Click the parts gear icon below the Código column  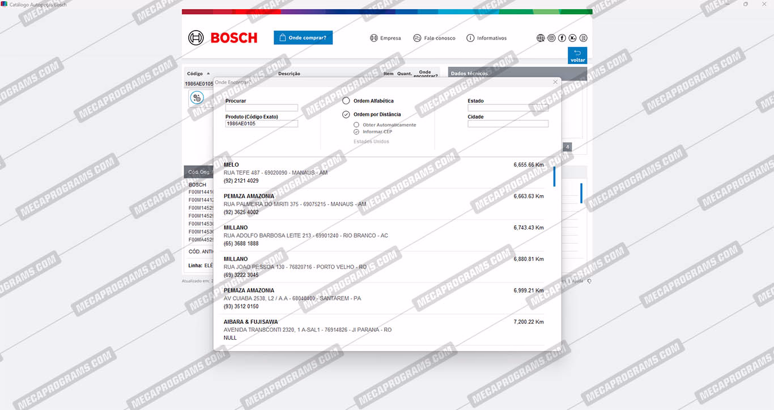tap(197, 98)
